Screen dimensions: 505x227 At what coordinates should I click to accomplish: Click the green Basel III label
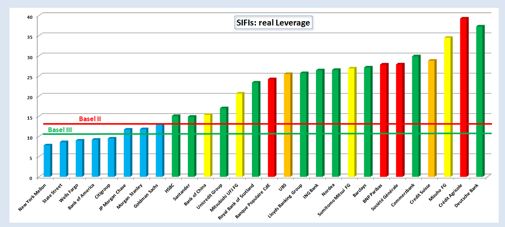60,130
